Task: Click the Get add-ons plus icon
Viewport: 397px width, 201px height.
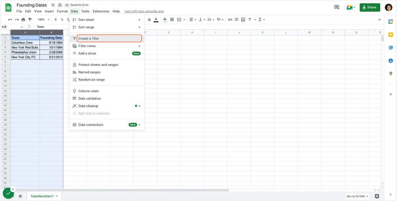Action: tap(391, 95)
